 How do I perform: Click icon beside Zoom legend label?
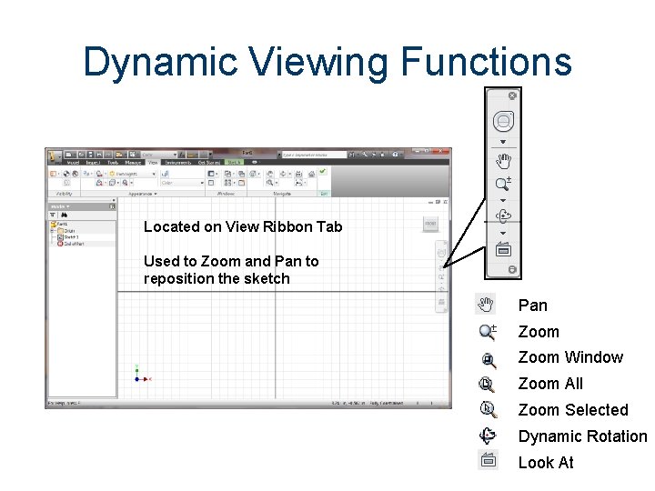tap(488, 332)
